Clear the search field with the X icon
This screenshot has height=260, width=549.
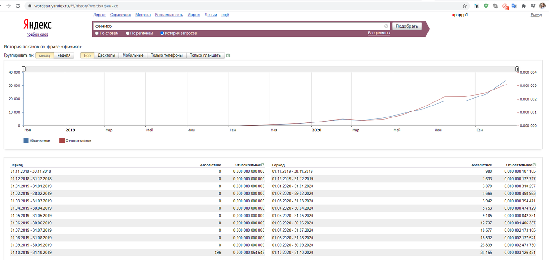coord(386,26)
